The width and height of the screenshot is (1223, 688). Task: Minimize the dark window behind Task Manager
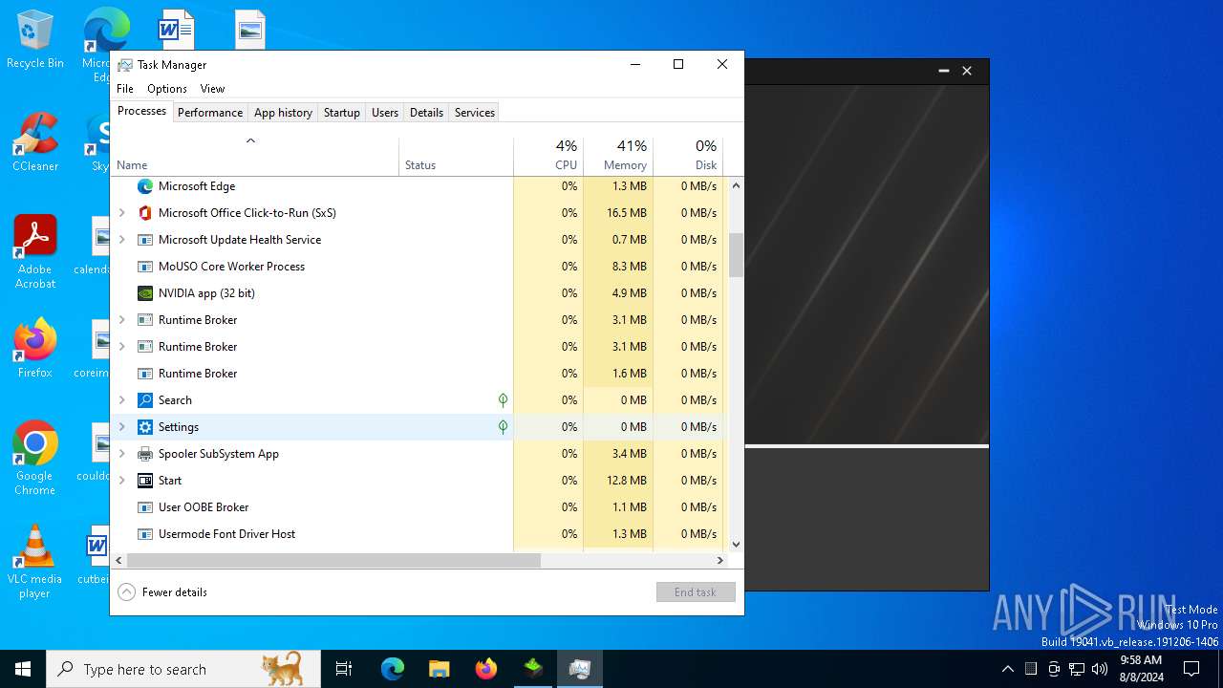(944, 71)
